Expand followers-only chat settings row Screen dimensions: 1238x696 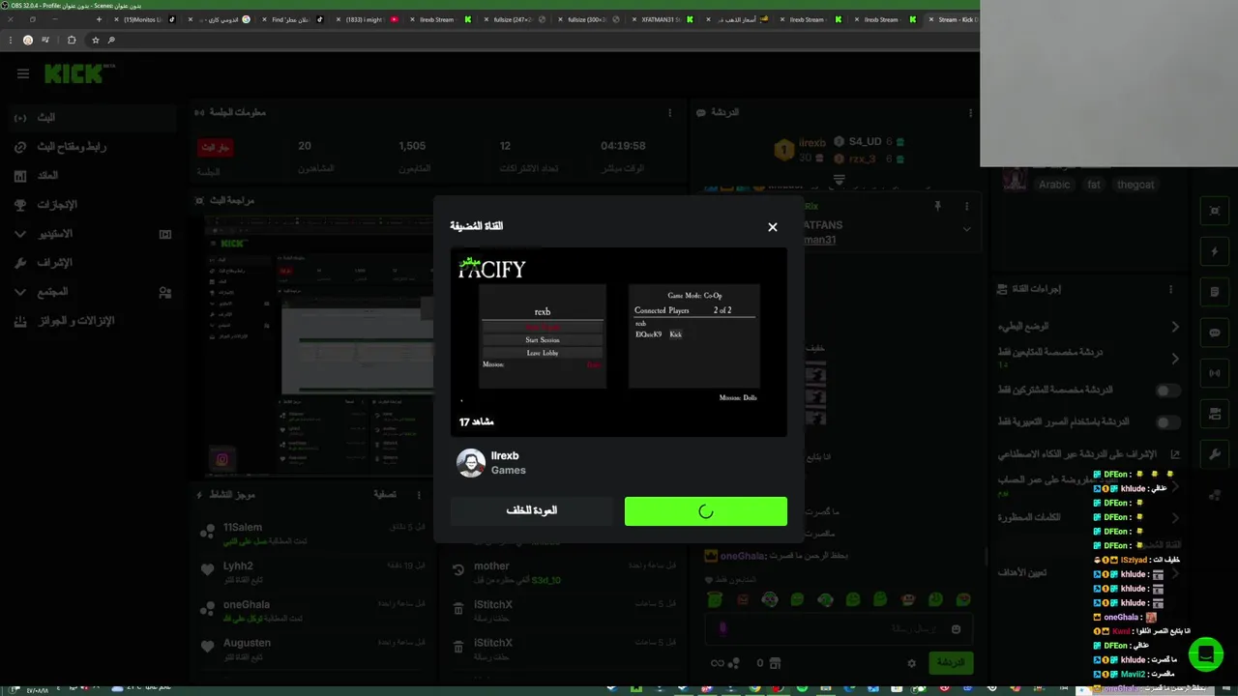click(x=1089, y=358)
